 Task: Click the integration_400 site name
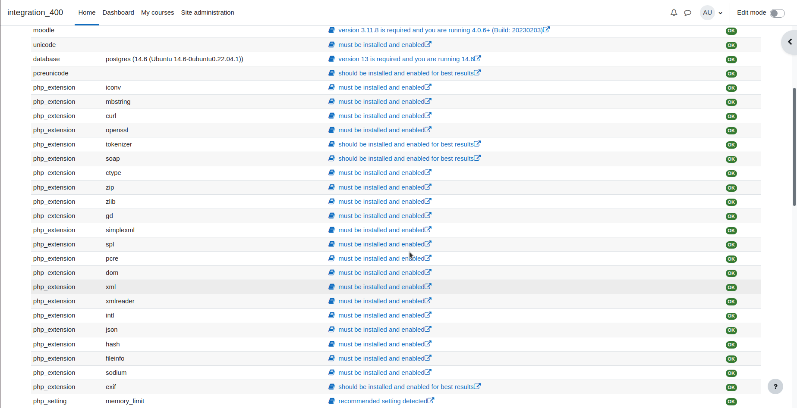35,12
